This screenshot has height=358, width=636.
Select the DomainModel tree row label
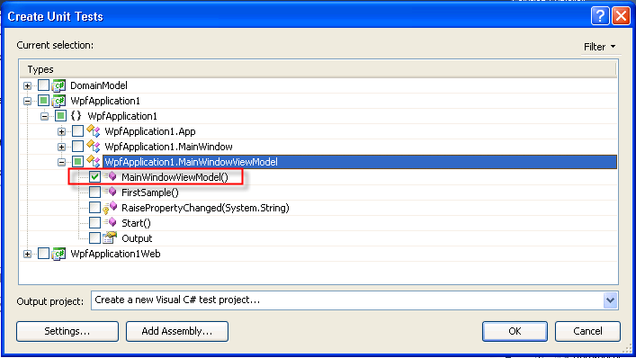(x=99, y=85)
